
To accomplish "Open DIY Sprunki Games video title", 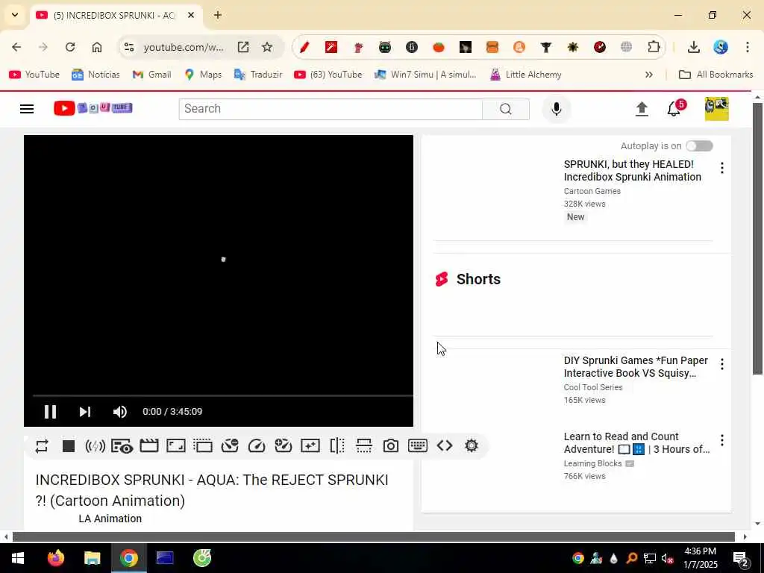I will point(636,367).
